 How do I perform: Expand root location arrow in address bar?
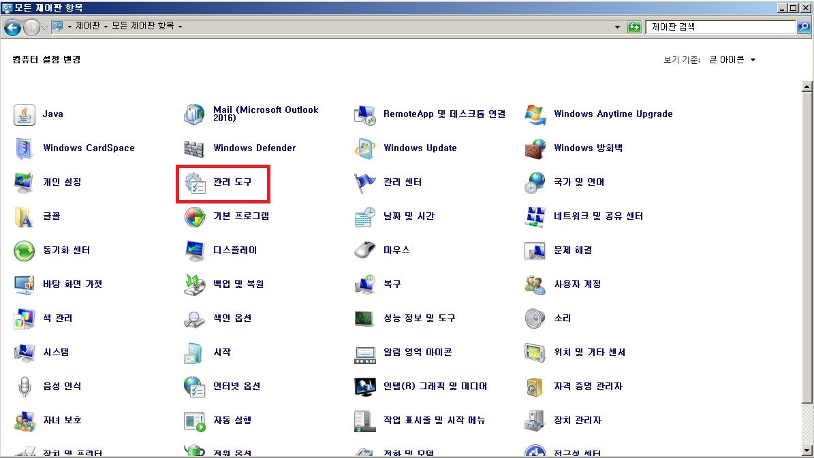[69, 27]
